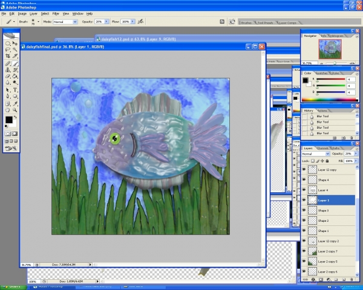Jump to ImageReady button in toolbox
Viewport: 363px width, 290px height.
click(11, 149)
